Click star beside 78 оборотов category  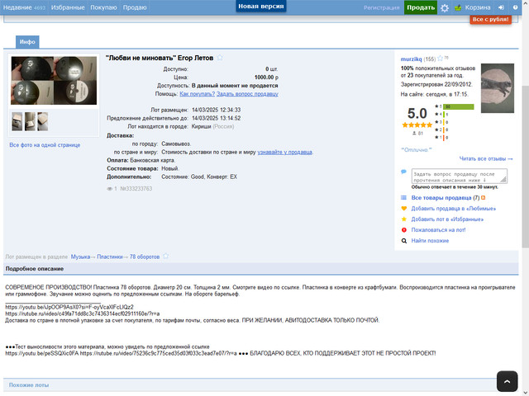165,257
